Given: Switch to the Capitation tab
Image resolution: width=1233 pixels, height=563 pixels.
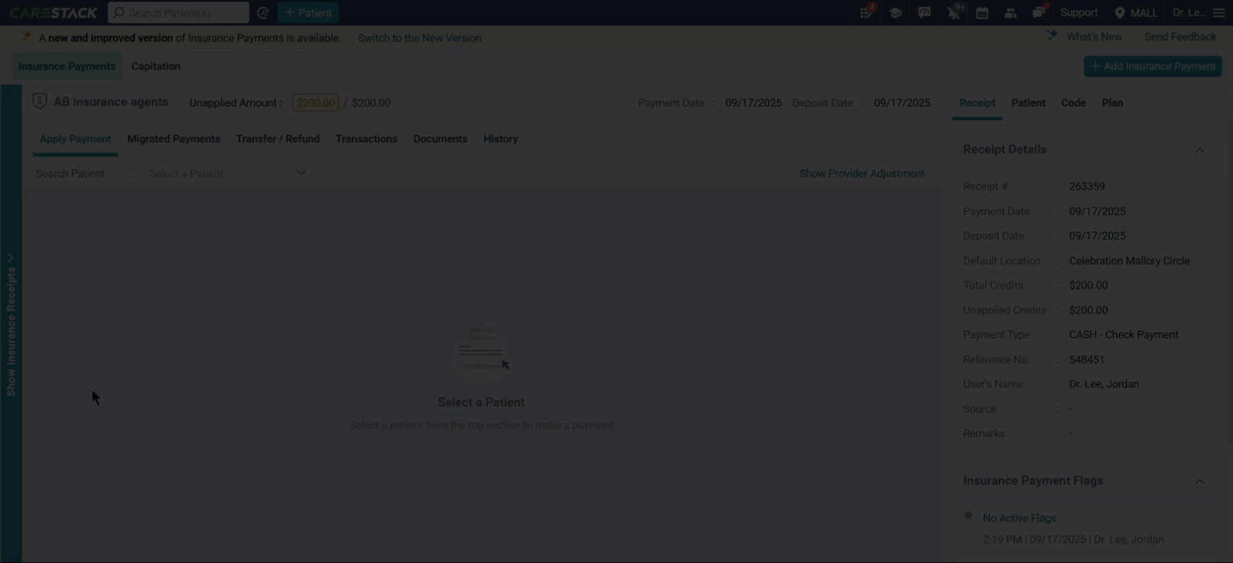Looking at the screenshot, I should (x=156, y=67).
